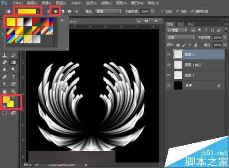Select the Hand tool
This screenshot has height=168, width=229.
(x=5, y=92)
